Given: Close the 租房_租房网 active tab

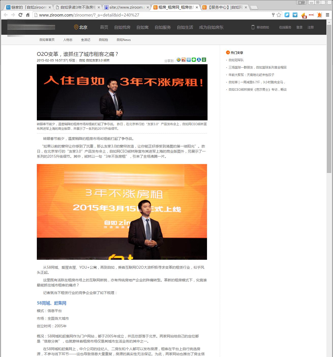Looking at the screenshot, I should [197, 7].
